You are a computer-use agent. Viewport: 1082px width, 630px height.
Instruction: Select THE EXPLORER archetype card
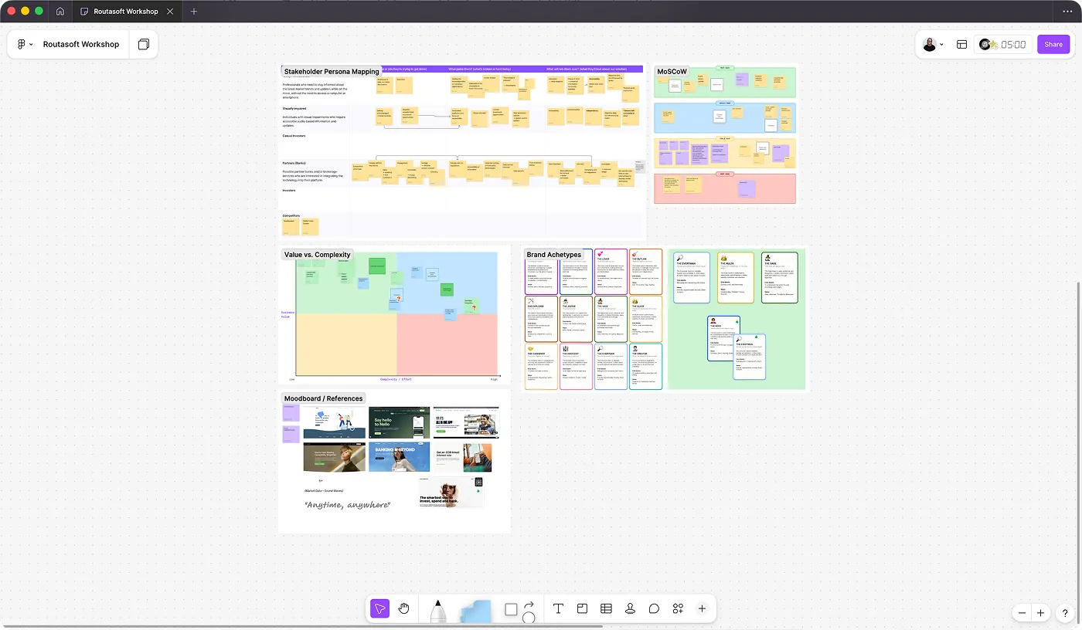click(x=541, y=319)
